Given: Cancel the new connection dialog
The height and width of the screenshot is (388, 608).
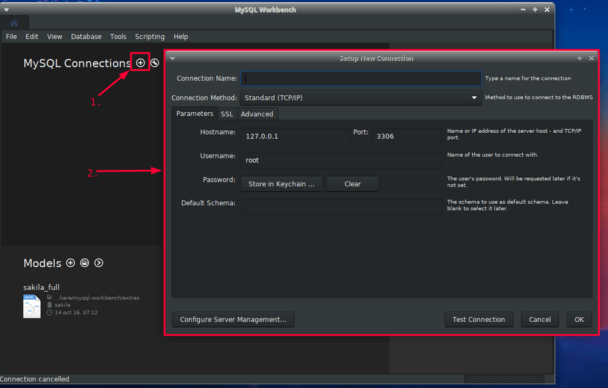Looking at the screenshot, I should [x=540, y=319].
